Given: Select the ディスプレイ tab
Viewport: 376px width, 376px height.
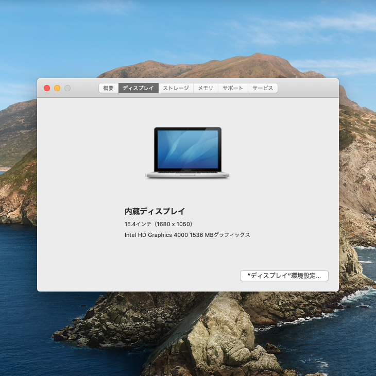Looking at the screenshot, I should [139, 88].
